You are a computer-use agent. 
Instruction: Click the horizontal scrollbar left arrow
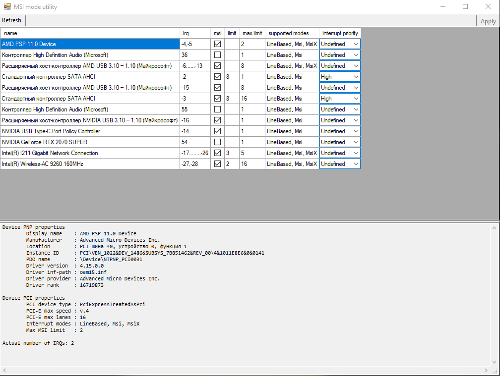tap(4, 370)
